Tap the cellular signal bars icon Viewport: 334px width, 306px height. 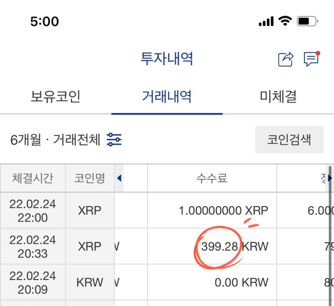click(x=266, y=21)
